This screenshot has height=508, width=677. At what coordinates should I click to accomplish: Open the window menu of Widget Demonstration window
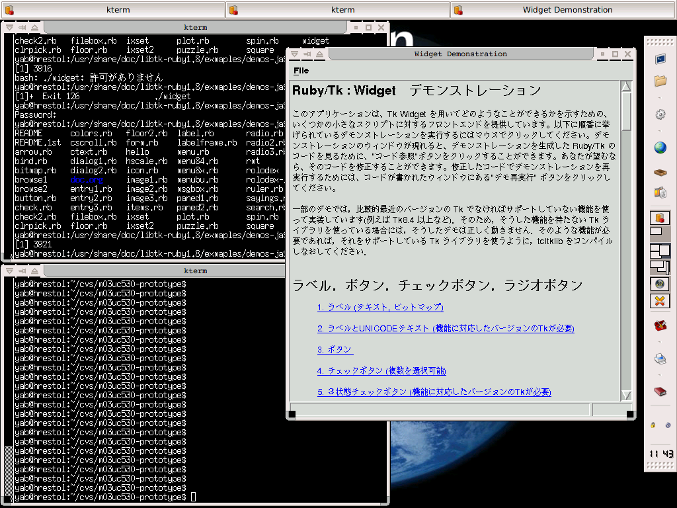point(294,54)
